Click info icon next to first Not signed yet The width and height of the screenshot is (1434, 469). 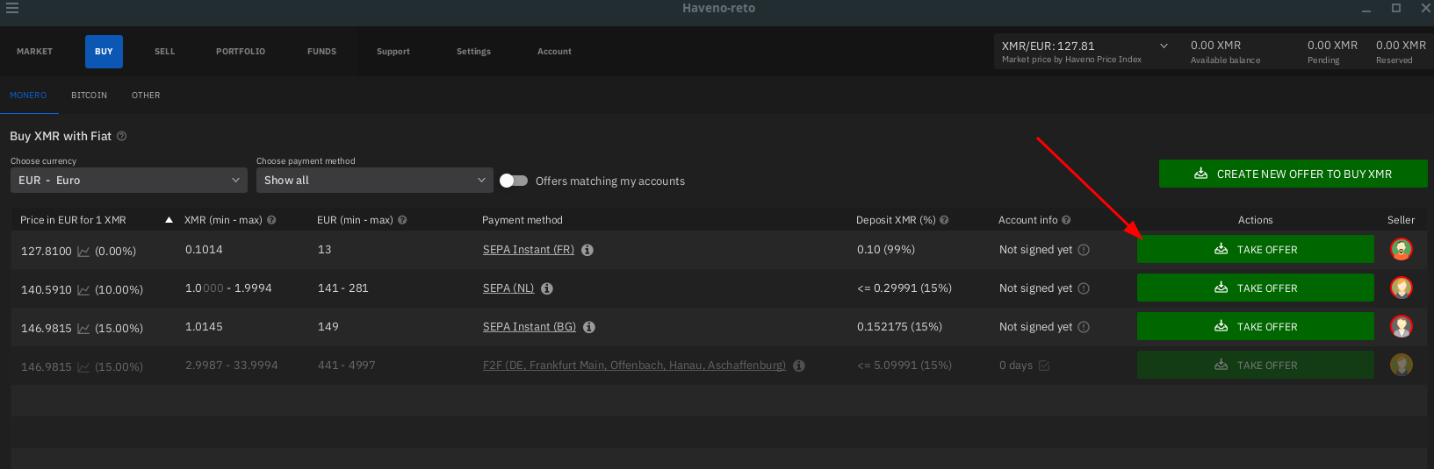point(1084,250)
